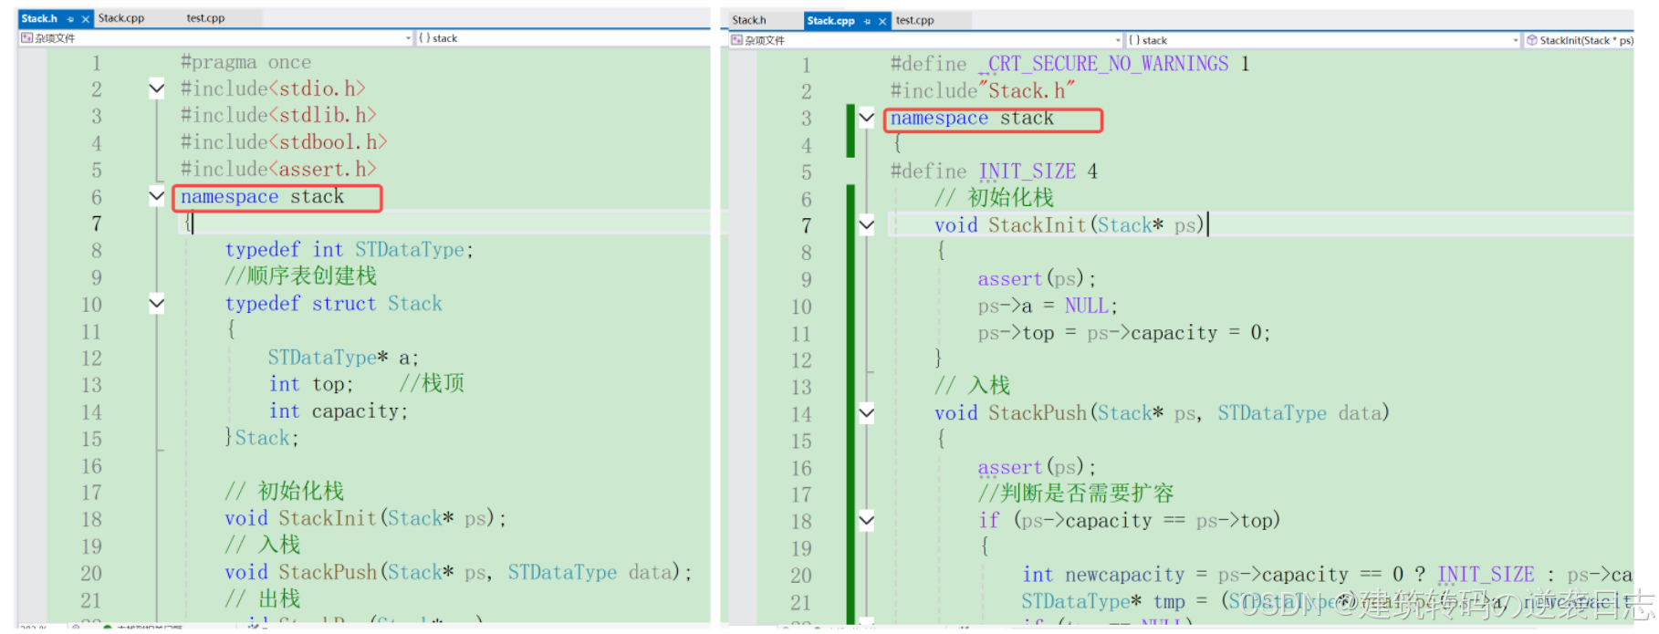Click 'int top;' struct member line
The height and width of the screenshot is (634, 1659).
point(310,384)
